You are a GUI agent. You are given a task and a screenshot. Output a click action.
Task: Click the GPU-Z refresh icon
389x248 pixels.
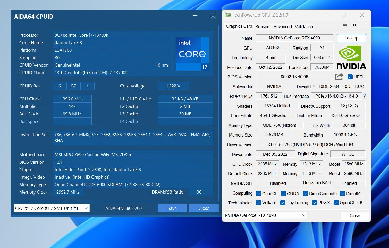[x=354, y=25]
